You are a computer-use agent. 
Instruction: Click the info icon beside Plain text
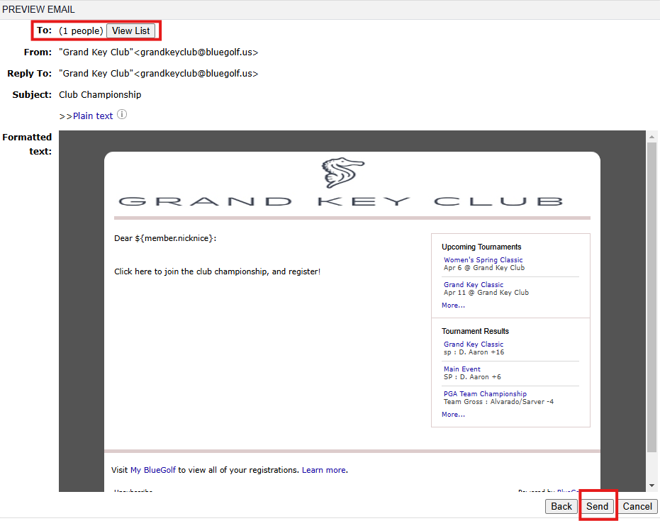(122, 114)
